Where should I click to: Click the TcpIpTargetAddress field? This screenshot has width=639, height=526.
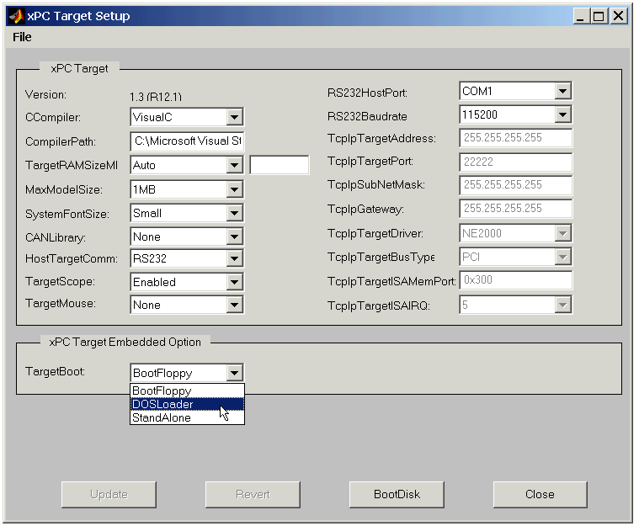[x=515, y=138]
